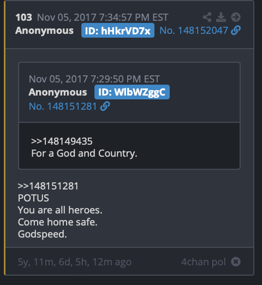
Task: Click the post number 103
Action: pos(24,17)
